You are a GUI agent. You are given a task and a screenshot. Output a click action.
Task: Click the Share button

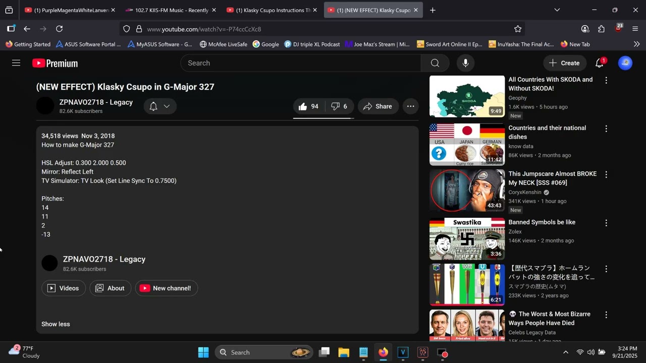point(378,106)
